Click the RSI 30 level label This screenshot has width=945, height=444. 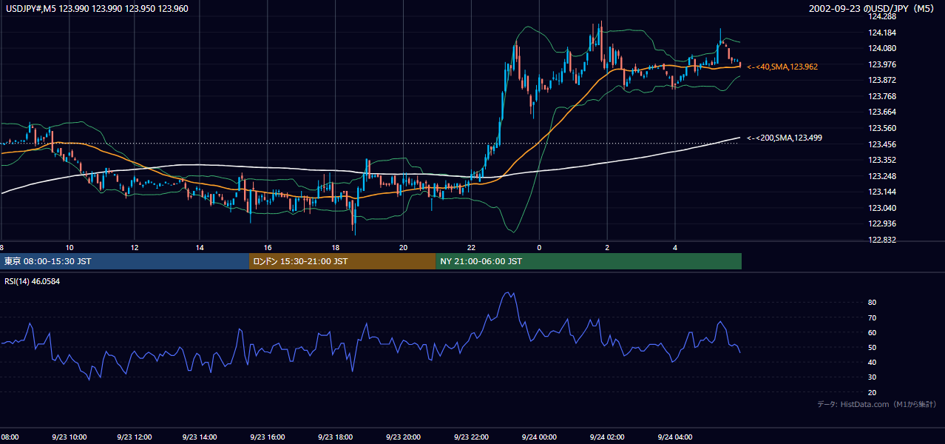pos(872,377)
